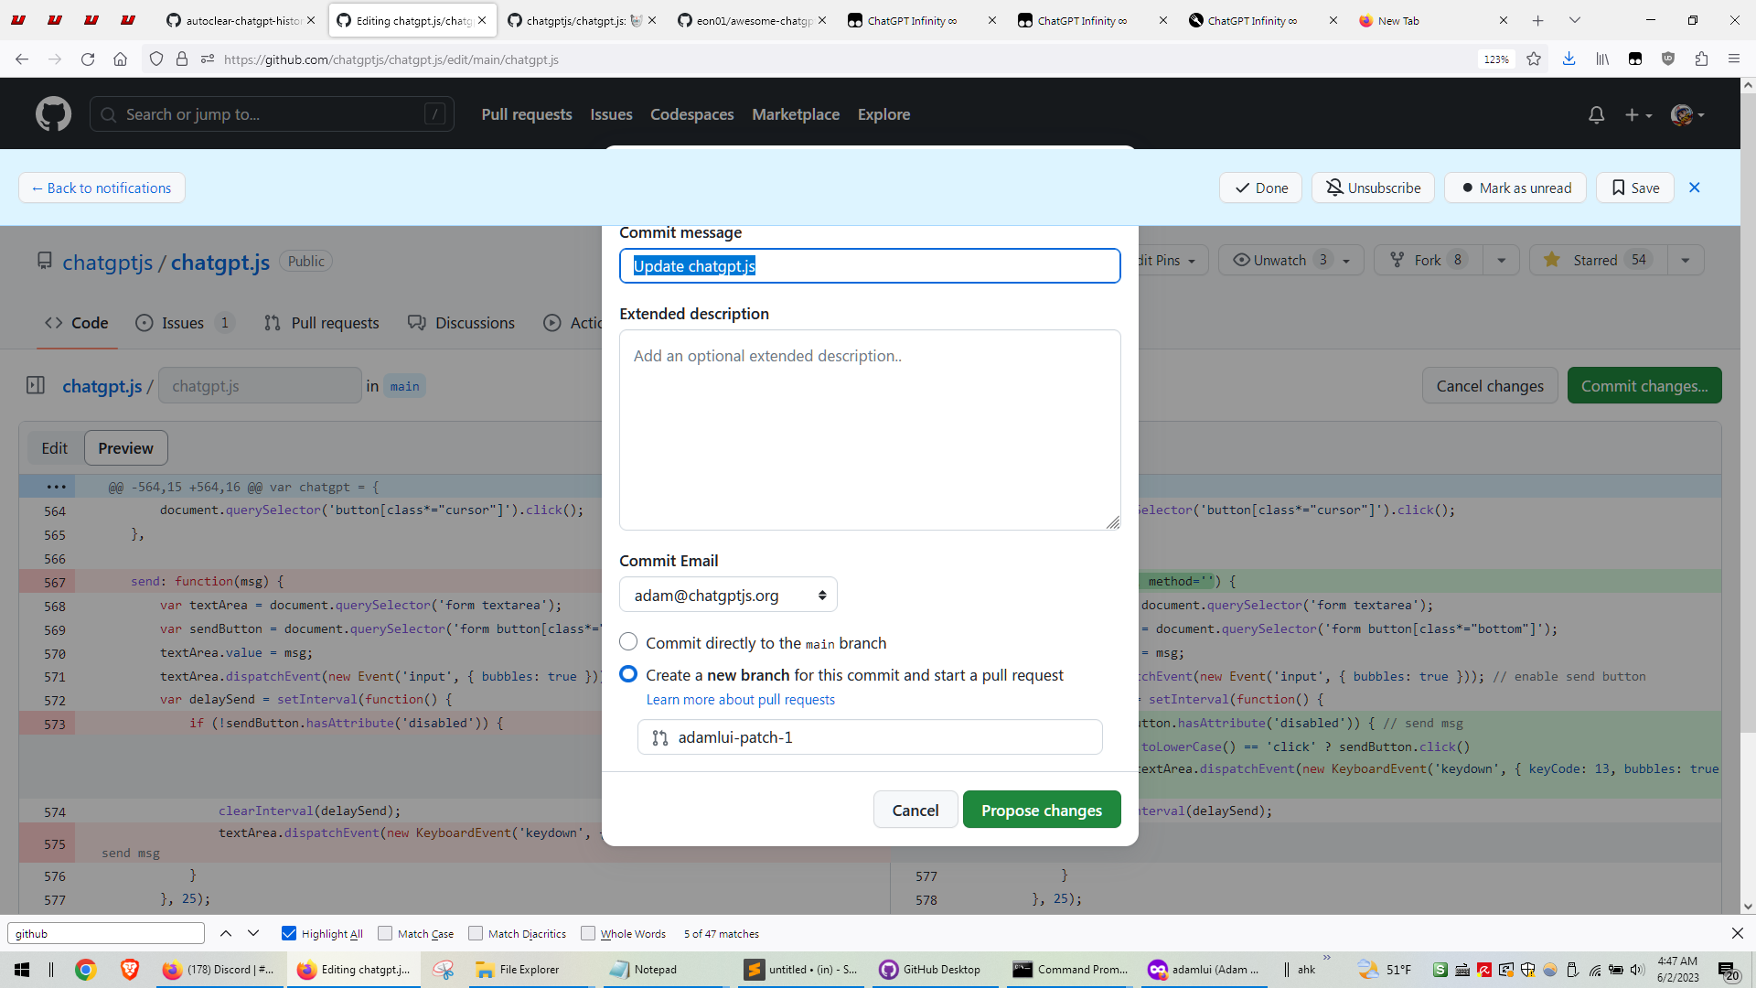Open Starred lists dropdown arrow
Screen dimensions: 1756x988
point(1686,260)
